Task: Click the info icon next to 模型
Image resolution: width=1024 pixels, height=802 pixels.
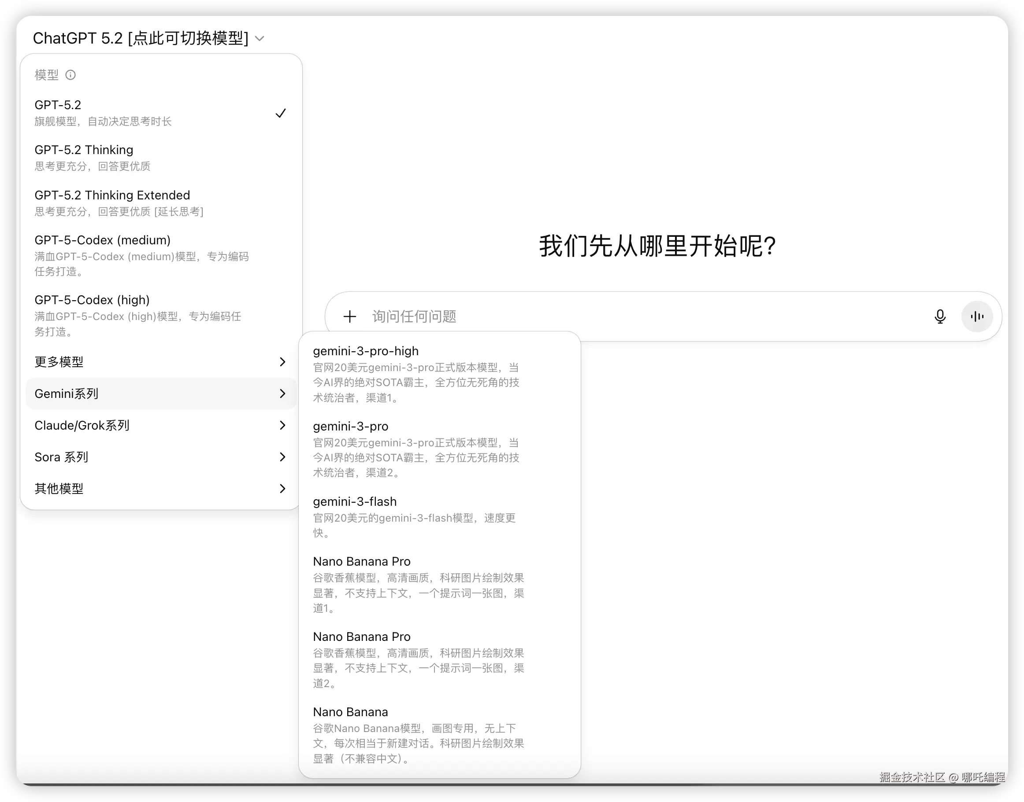Action: click(x=70, y=75)
